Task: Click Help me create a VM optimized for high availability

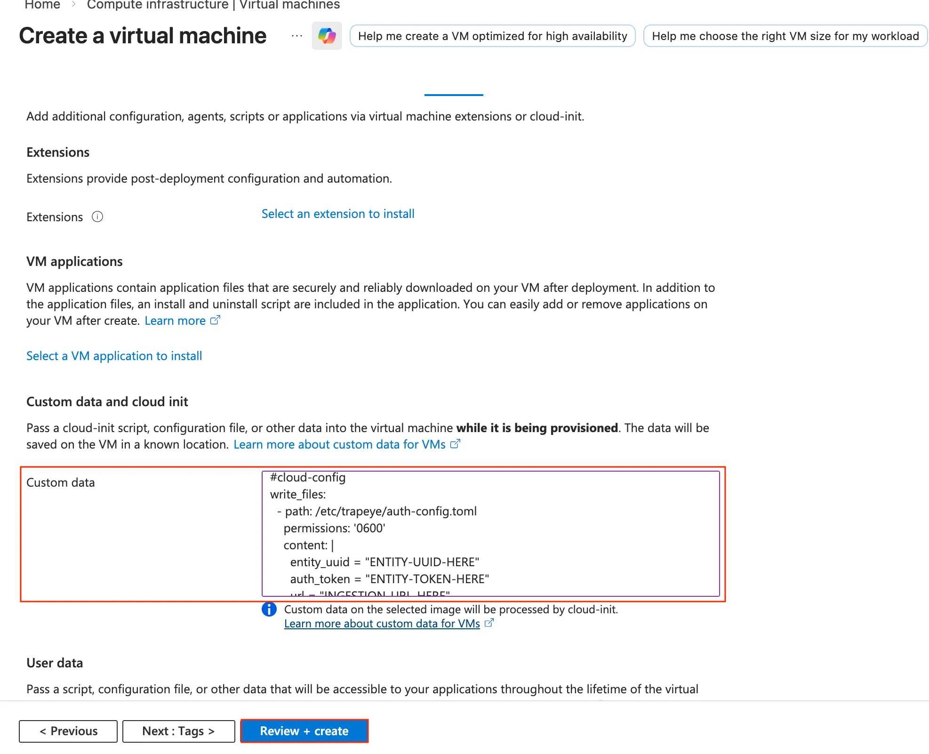Action: click(492, 36)
